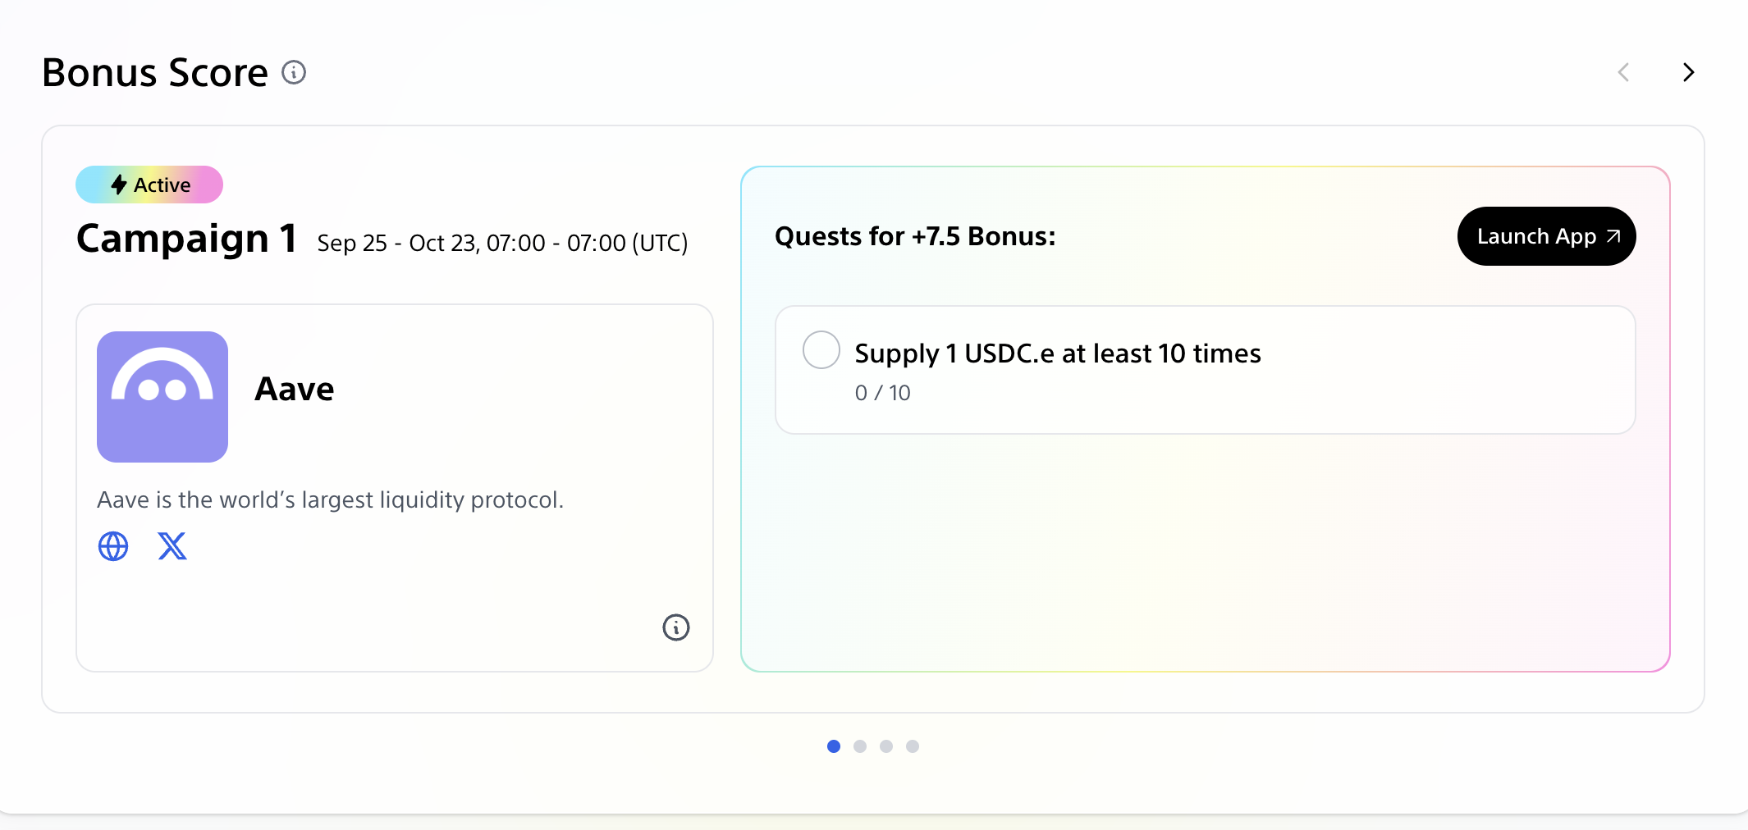The image size is (1748, 830).
Task: Go to next campaign with right chevron
Action: click(x=1688, y=72)
